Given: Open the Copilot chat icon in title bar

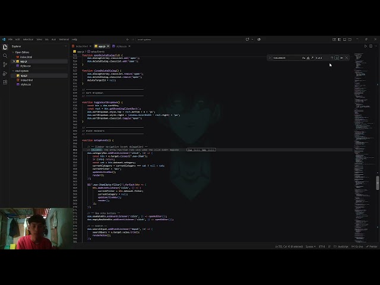Looking at the screenshot, I should pos(248,39).
